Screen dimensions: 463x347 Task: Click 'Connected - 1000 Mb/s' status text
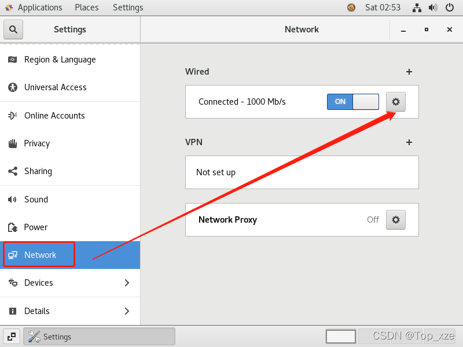point(242,102)
